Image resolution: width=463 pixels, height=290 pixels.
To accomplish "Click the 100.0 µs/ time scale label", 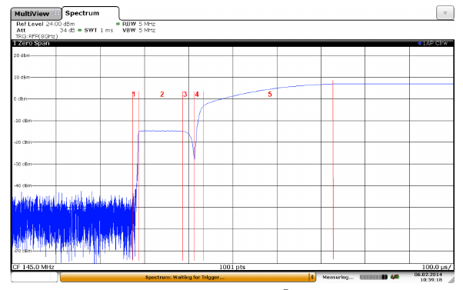I will point(436,267).
